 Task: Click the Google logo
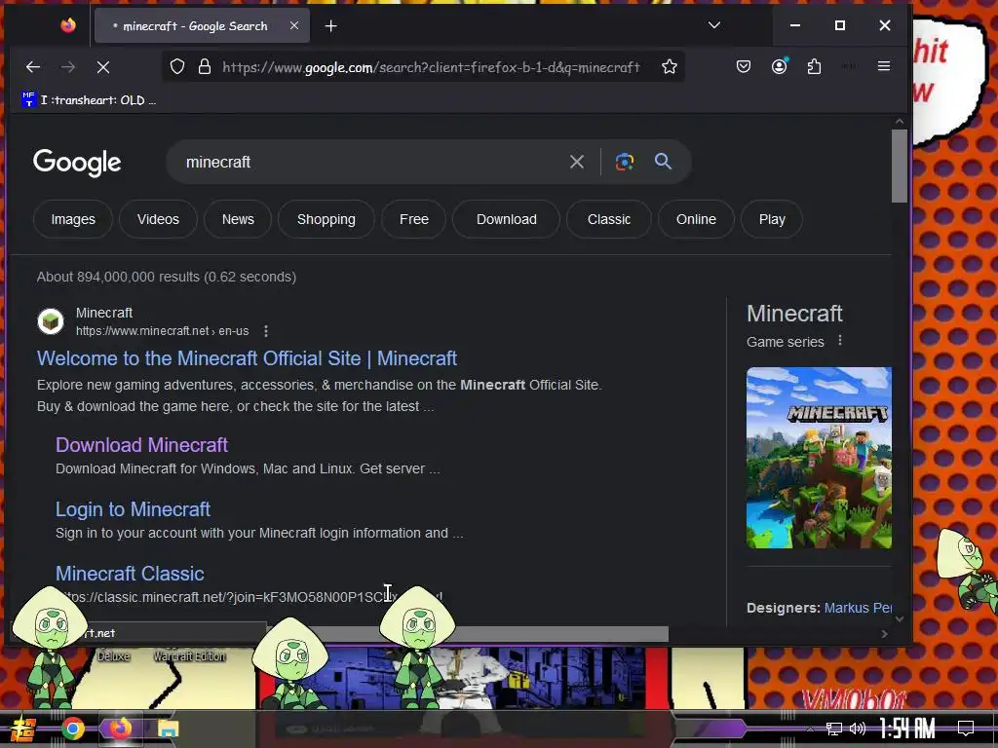tap(77, 163)
